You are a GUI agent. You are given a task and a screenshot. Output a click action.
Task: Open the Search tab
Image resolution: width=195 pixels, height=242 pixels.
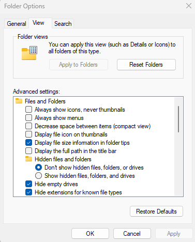coord(63,24)
